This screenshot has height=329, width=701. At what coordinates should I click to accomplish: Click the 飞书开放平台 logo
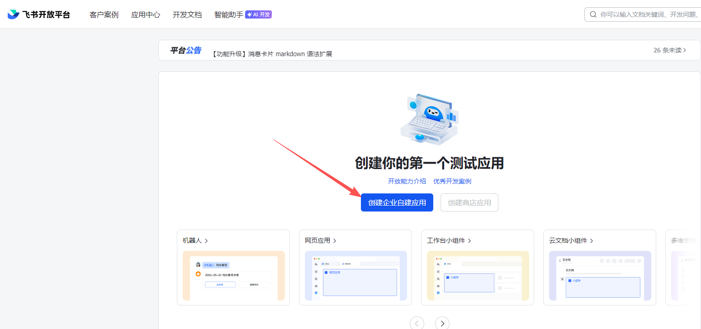pos(38,14)
